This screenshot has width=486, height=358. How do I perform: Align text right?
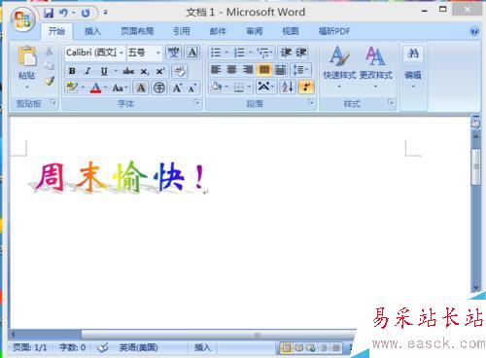tap(248, 70)
